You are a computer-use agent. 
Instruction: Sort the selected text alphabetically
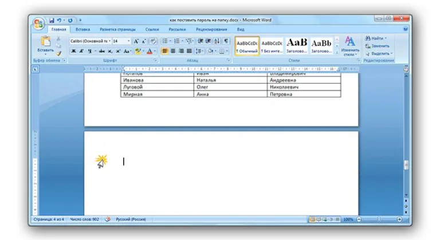pos(217,41)
